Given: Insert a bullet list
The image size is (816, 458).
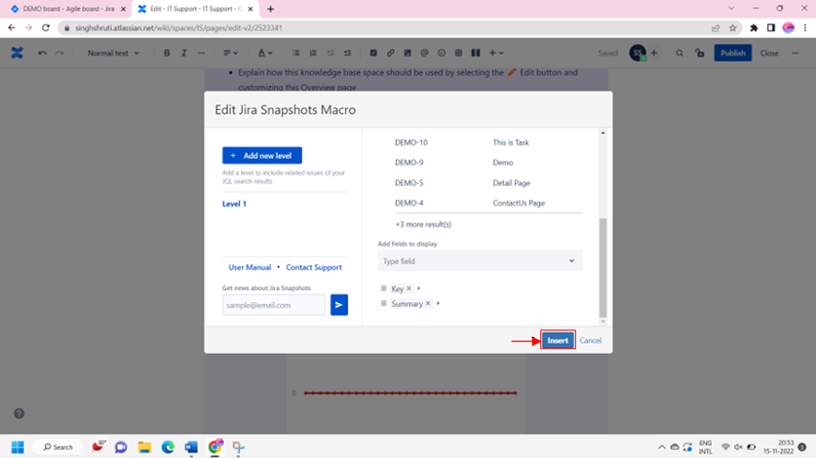Looking at the screenshot, I should tap(295, 53).
